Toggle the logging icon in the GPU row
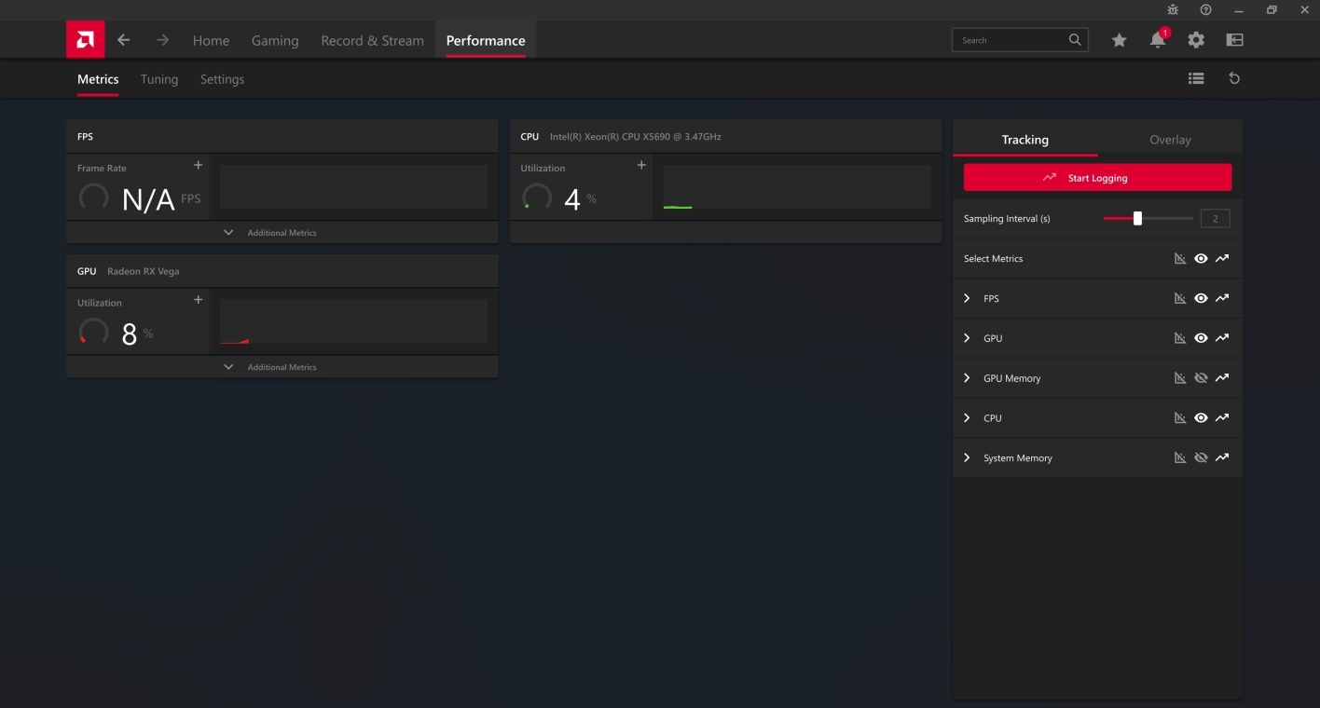Screen dimensions: 1320x708 1222,338
